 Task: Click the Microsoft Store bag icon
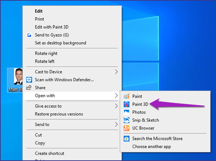coord(127,139)
